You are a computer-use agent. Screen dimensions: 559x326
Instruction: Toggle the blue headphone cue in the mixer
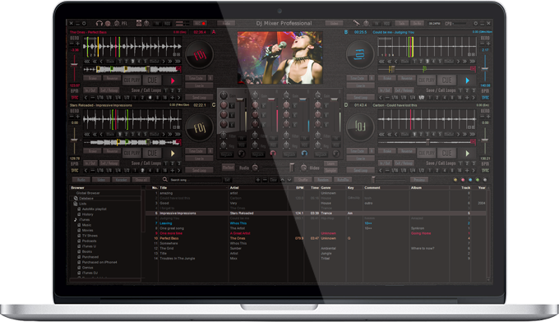tap(304, 154)
